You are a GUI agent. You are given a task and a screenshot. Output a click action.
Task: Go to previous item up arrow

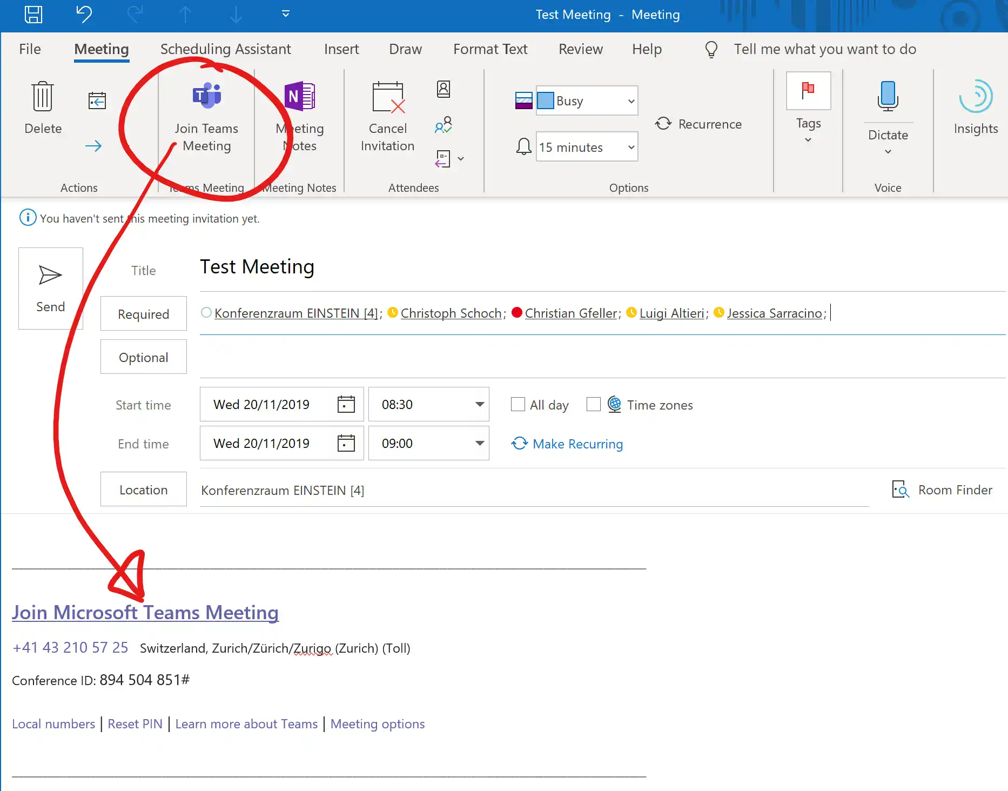185,15
